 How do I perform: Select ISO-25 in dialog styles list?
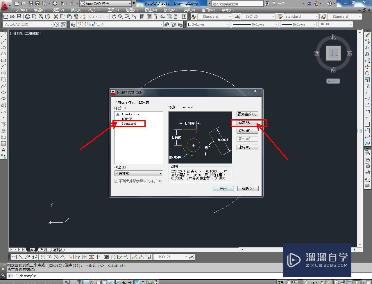coord(127,119)
